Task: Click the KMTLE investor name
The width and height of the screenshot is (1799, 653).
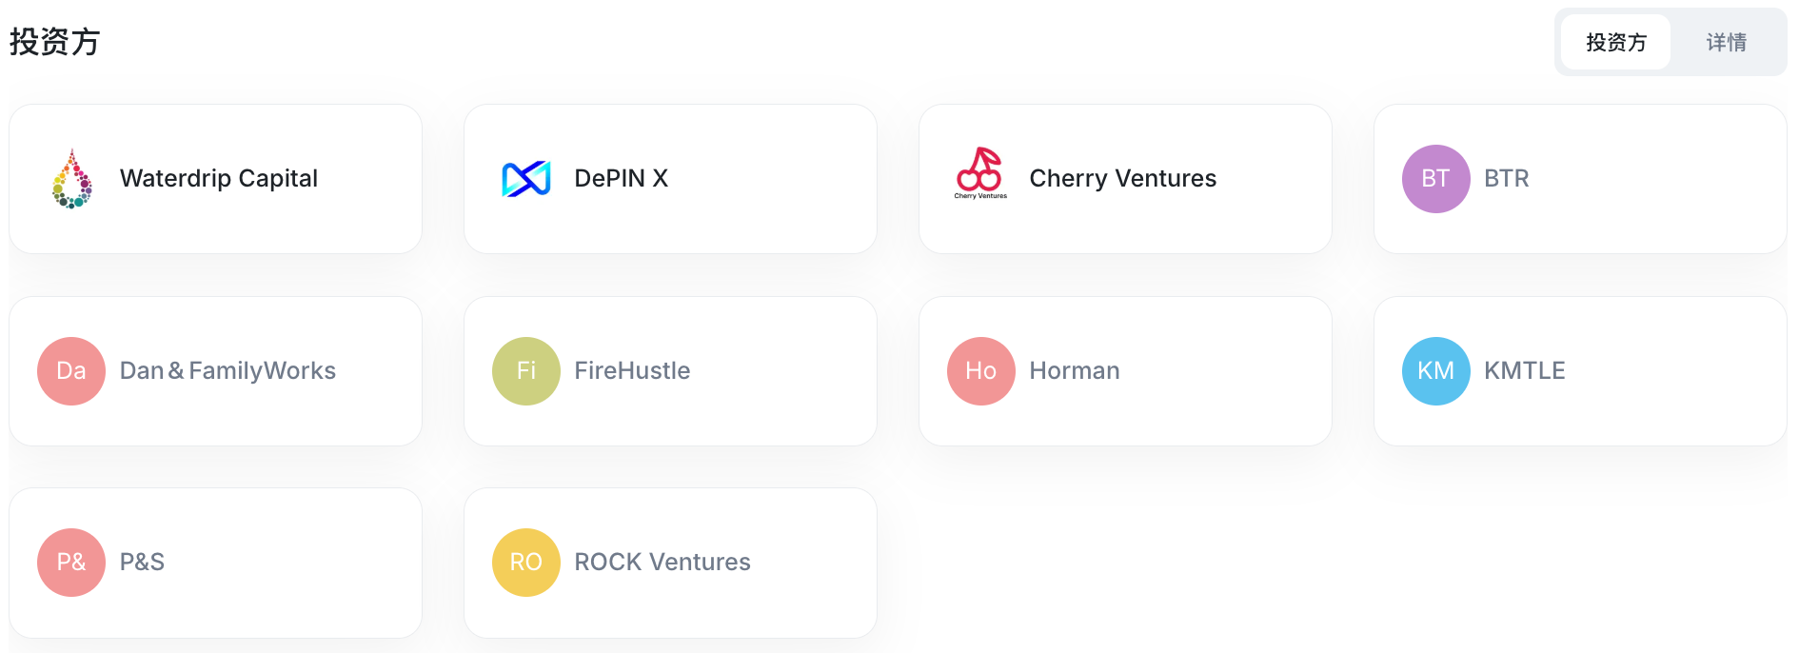Action: click(x=1525, y=371)
